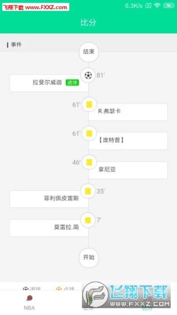Tap the battery indicator in status bar
Viewport: 177px width, 315px height.
pyautogui.click(x=169, y=5)
